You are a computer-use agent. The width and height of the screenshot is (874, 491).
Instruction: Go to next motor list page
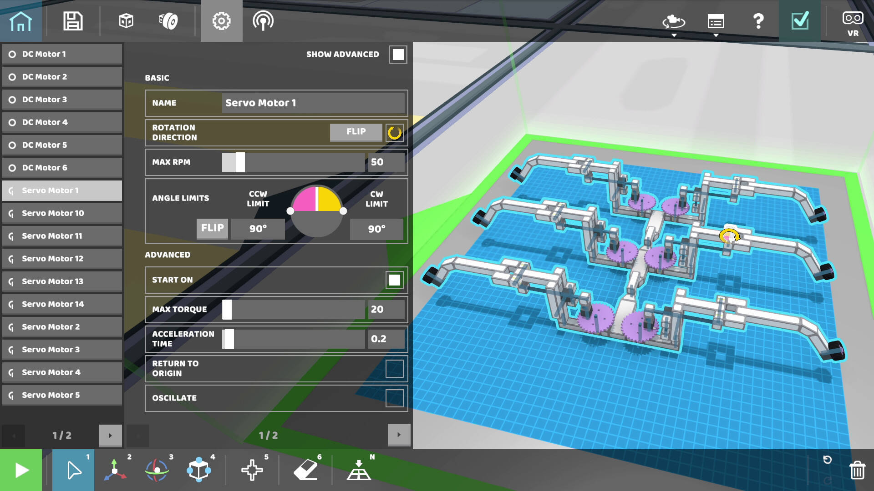click(x=110, y=436)
